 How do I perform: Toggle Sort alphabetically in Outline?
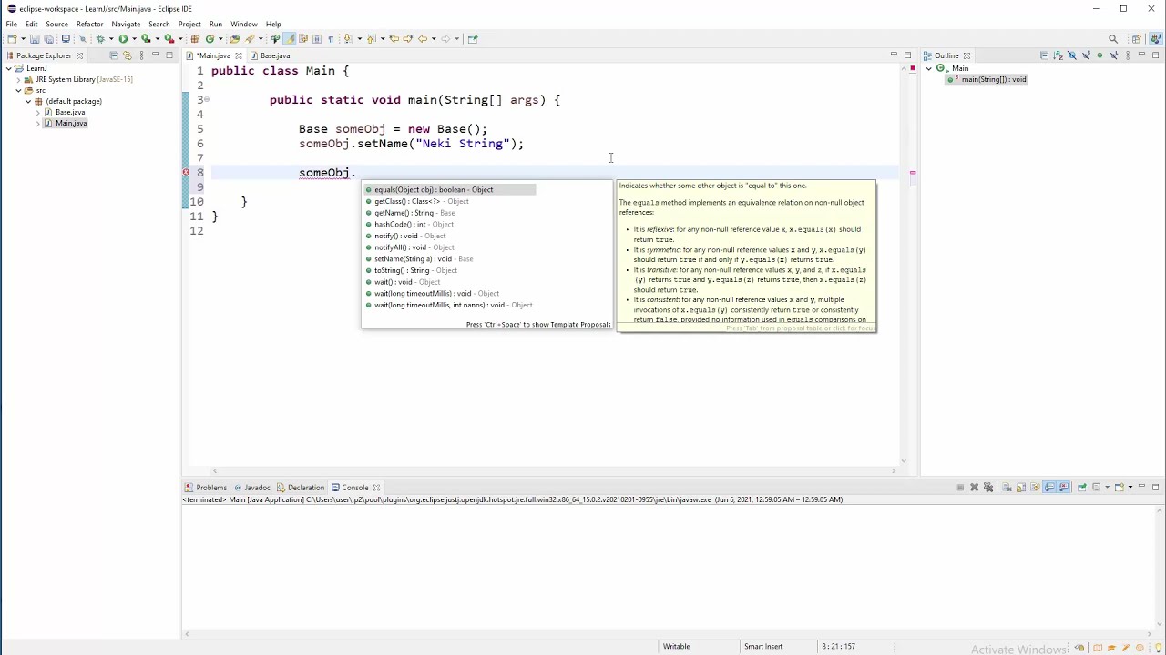pos(1058,55)
